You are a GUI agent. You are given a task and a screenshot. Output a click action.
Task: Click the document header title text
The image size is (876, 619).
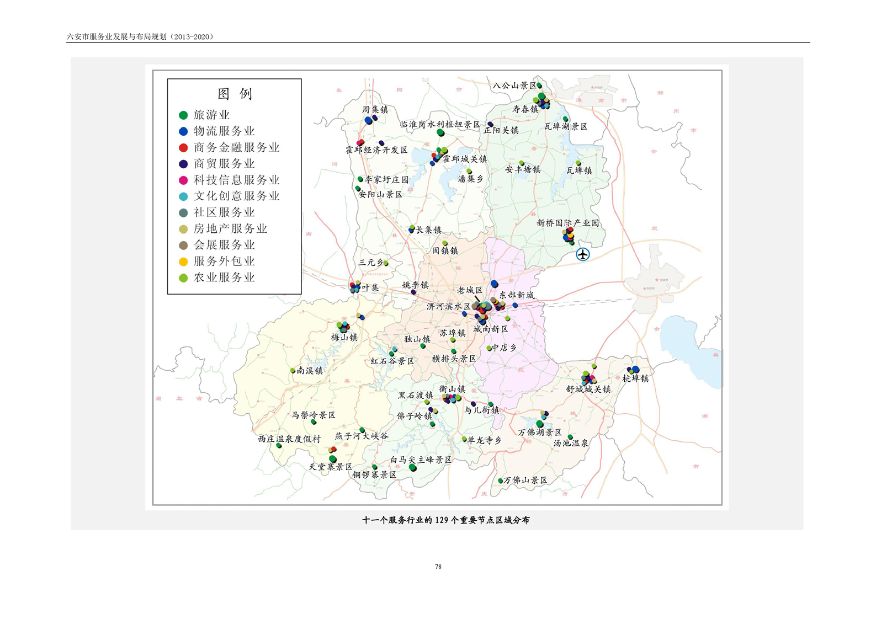click(x=140, y=37)
